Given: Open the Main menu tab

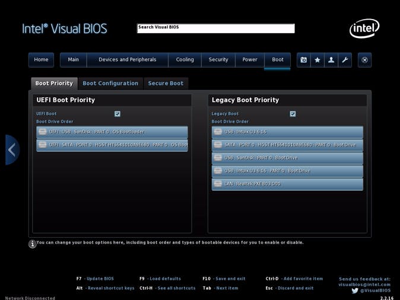Looking at the screenshot, I should [73, 60].
